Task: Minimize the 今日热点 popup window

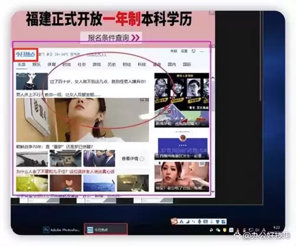Action: click(202, 52)
